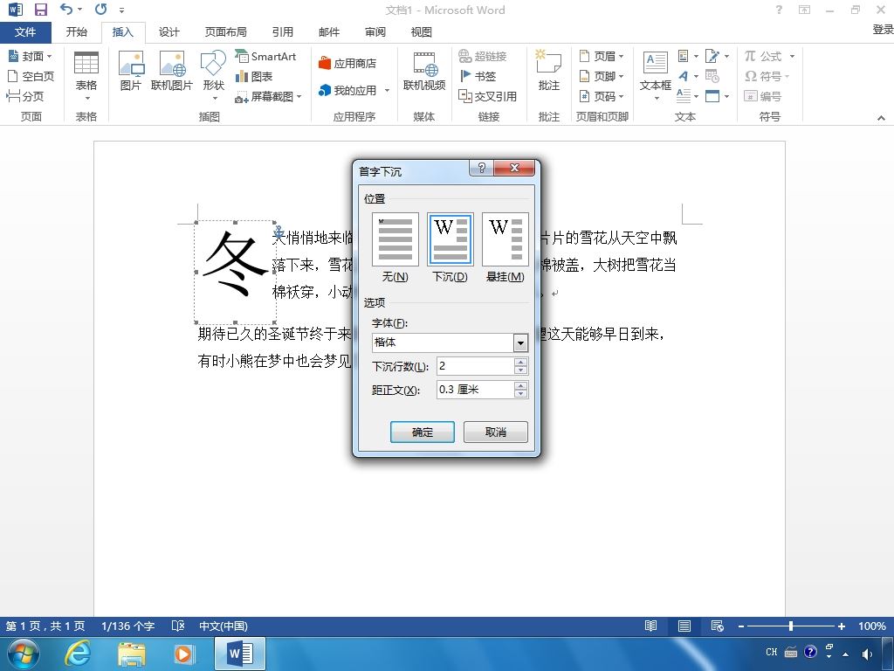
Task: Click the help question mark in dialog title
Action: pos(481,167)
